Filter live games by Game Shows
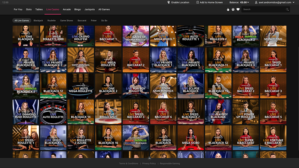 pyautogui.click(x=67, y=21)
